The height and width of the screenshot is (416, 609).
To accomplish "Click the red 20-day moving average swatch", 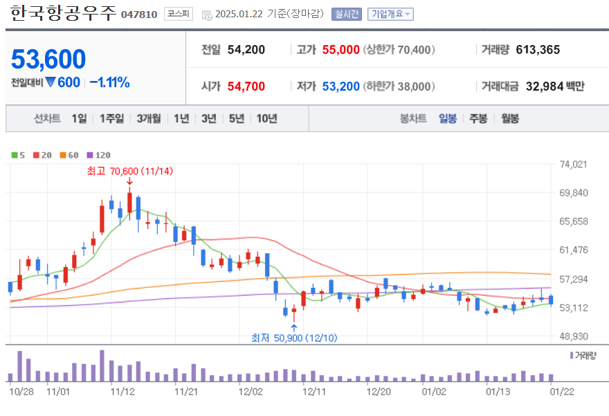I will pos(36,155).
